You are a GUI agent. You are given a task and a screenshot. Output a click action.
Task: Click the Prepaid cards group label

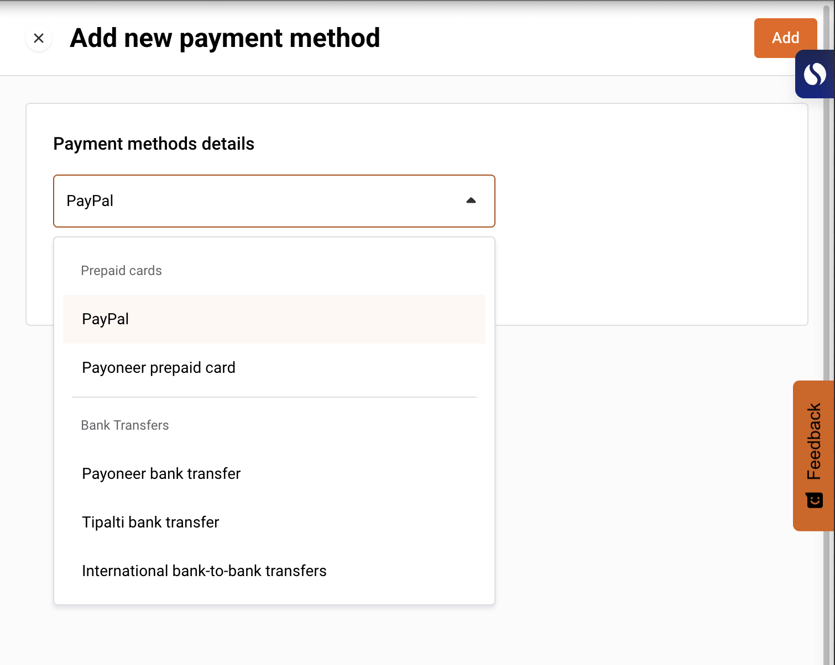[121, 271]
